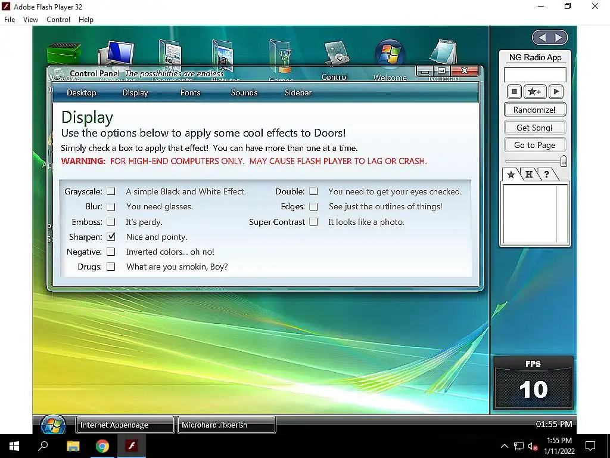Open the Sidebar tab in Control Panel

(298, 92)
